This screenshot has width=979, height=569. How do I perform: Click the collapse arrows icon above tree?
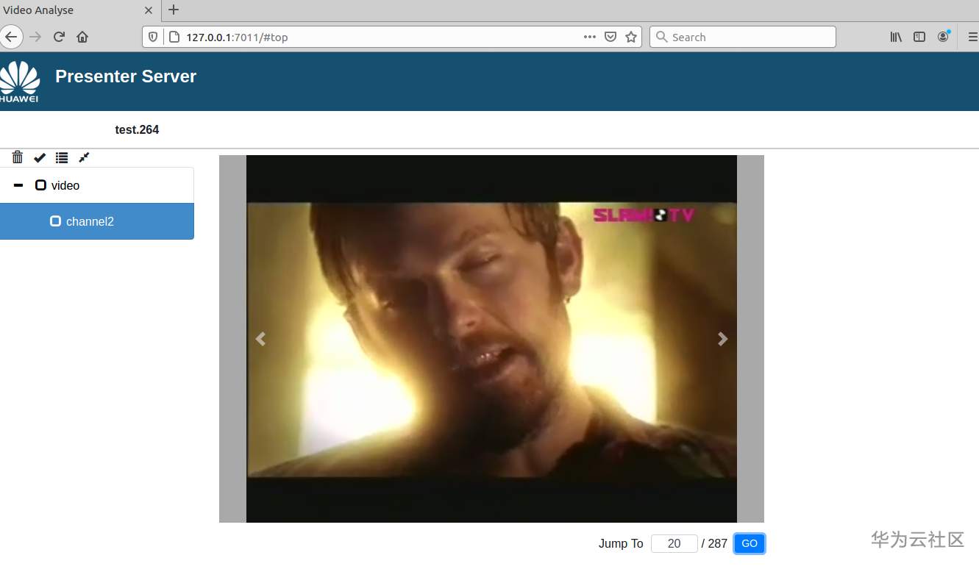coord(84,157)
